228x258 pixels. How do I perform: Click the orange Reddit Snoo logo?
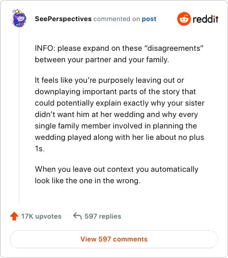point(184,19)
